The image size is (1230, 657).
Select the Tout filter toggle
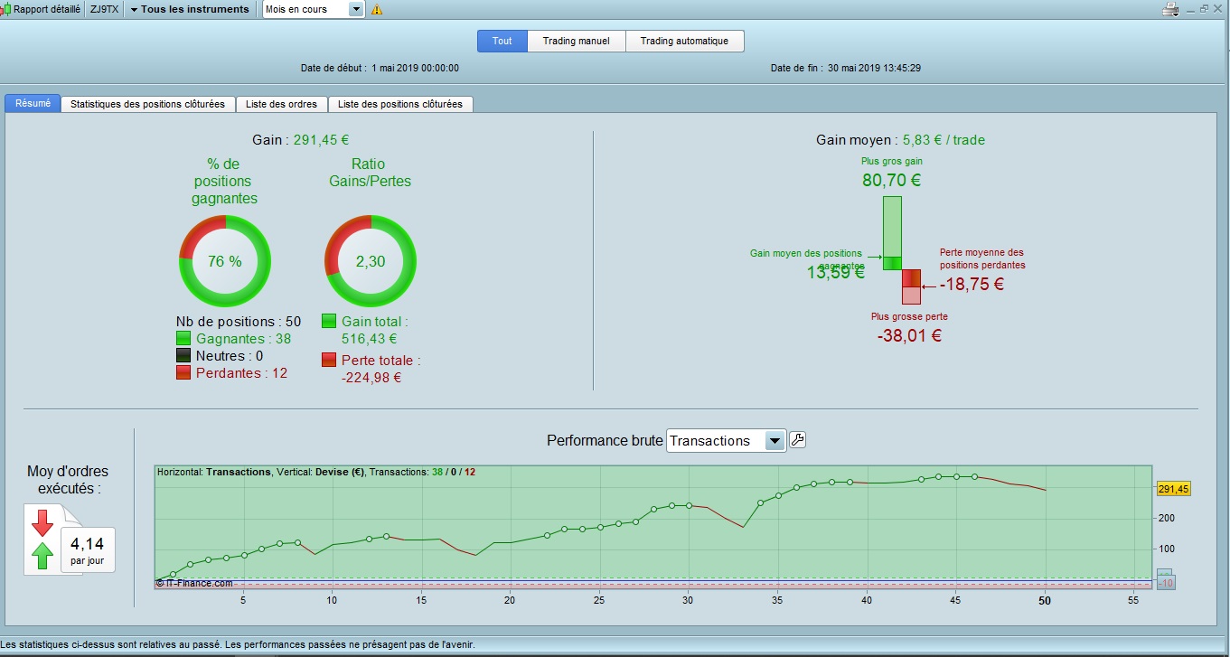502,41
